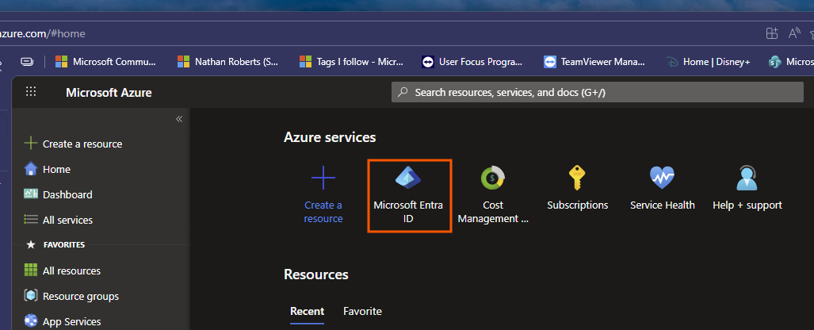Click the Read aloud icon in address bar

(x=794, y=34)
